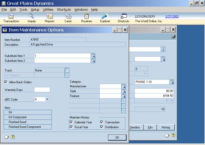The height and width of the screenshot is (145, 205).
Task: Click lookup icon for Substitute Item 1
Action: click(x=93, y=56)
